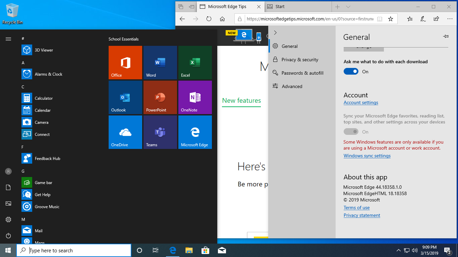Share this page from Edge toolbar
Viewport: 458px width, 257px height.
tap(436, 19)
